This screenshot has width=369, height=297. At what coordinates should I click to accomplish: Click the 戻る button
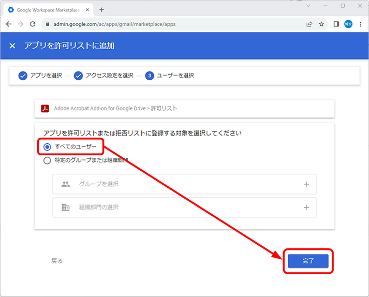click(57, 261)
